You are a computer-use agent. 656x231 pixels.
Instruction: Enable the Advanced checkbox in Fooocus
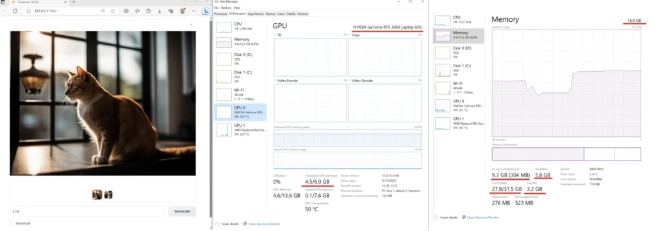[x=12, y=223]
